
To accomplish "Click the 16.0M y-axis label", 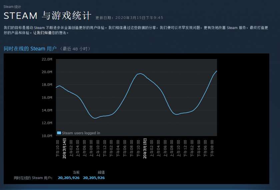I will point(47,97).
